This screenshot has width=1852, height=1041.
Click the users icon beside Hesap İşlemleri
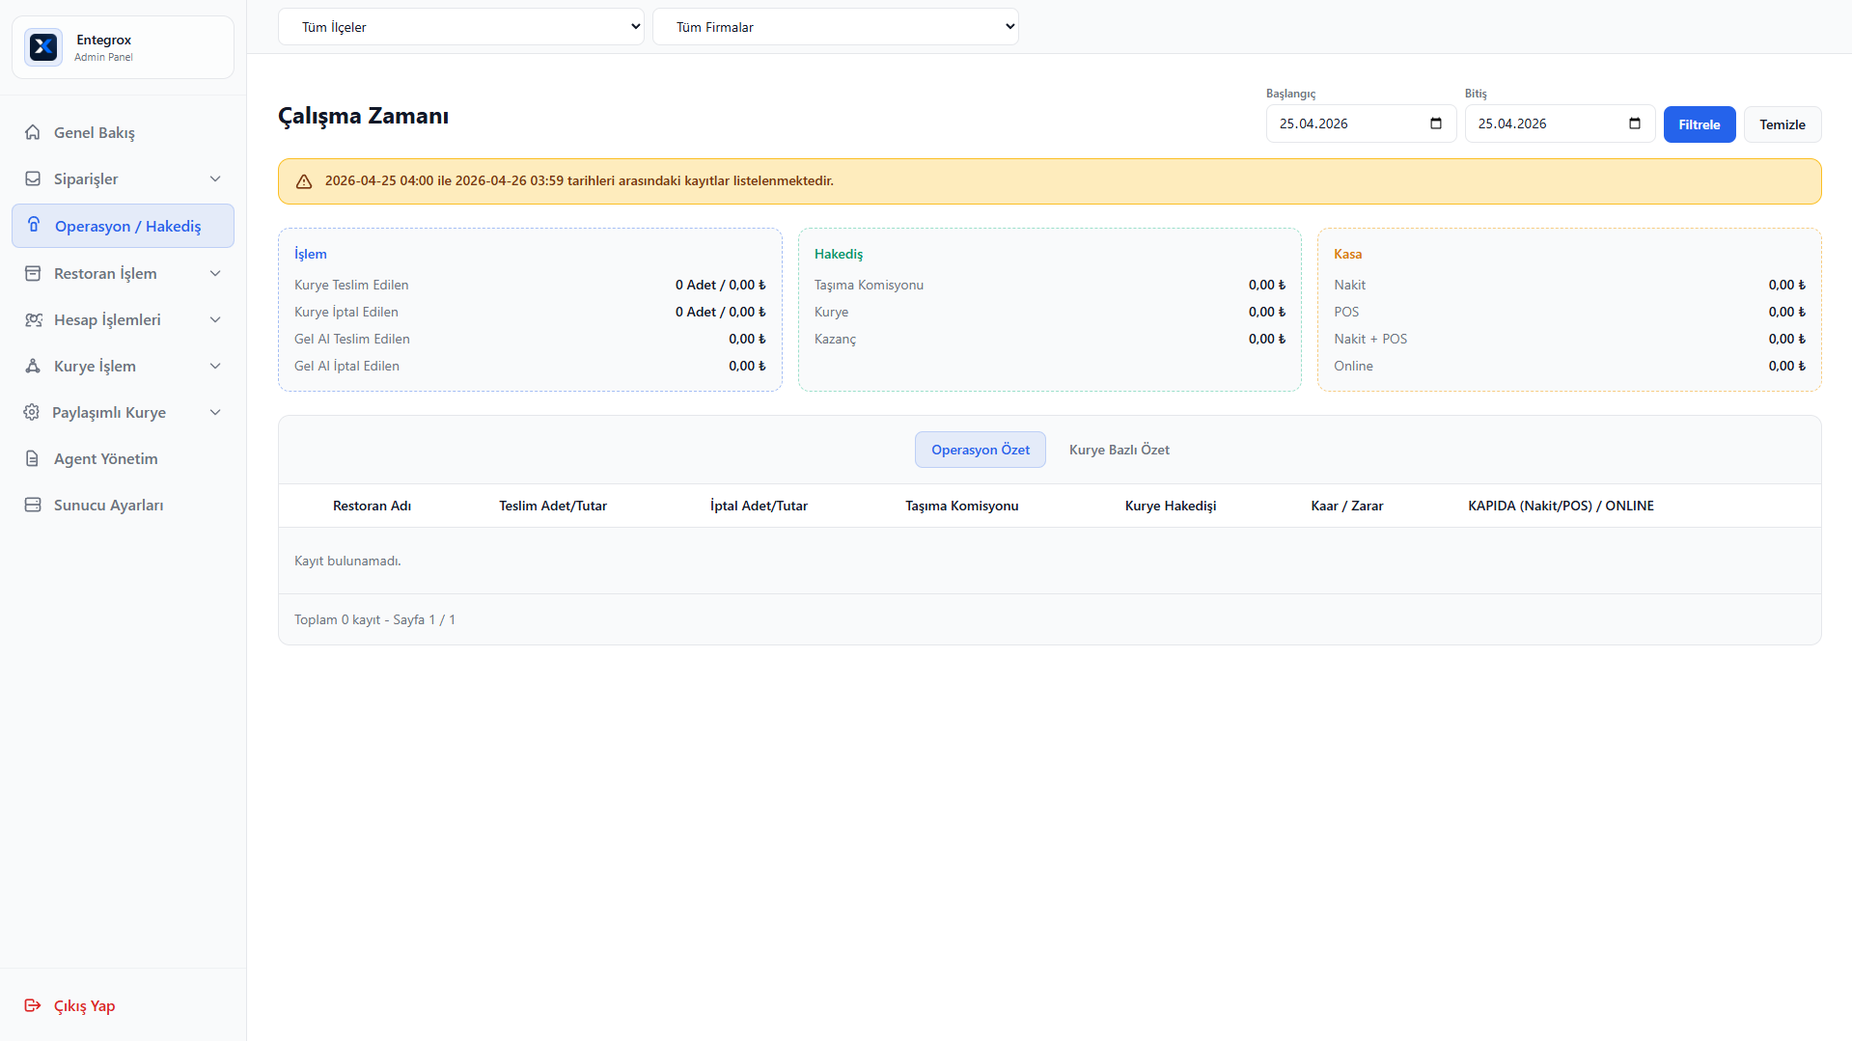tap(33, 319)
